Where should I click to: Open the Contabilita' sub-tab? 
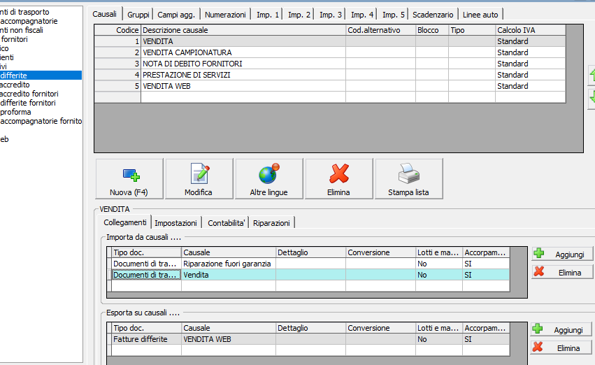tap(226, 223)
